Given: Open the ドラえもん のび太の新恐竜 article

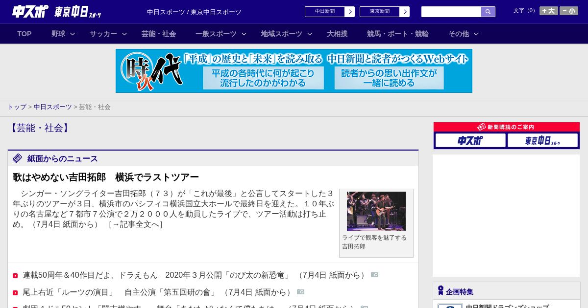Looking at the screenshot, I should [156, 275].
